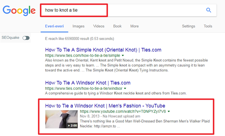The height and width of the screenshot is (136, 225).
Task: Click the URL https://www.ties.com/how-to-tie-a-tie/windsor
Action: click(x=84, y=88)
